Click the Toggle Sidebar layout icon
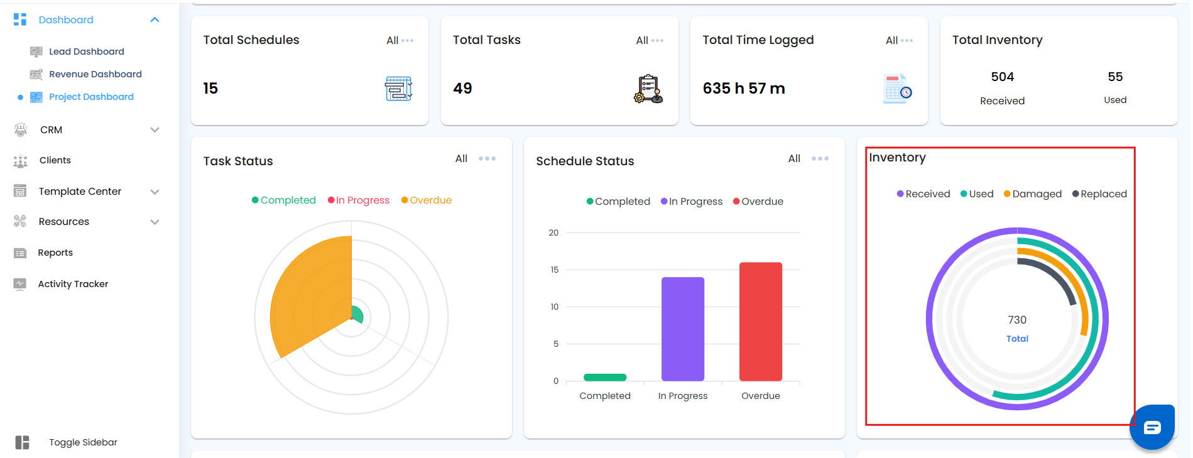The image size is (1193, 458). (22, 442)
